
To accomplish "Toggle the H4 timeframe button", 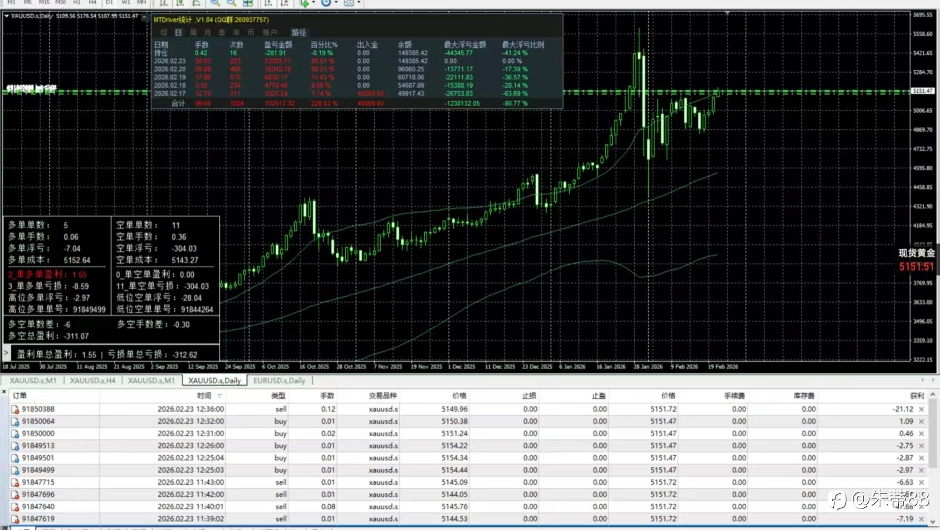I will pos(92,2).
